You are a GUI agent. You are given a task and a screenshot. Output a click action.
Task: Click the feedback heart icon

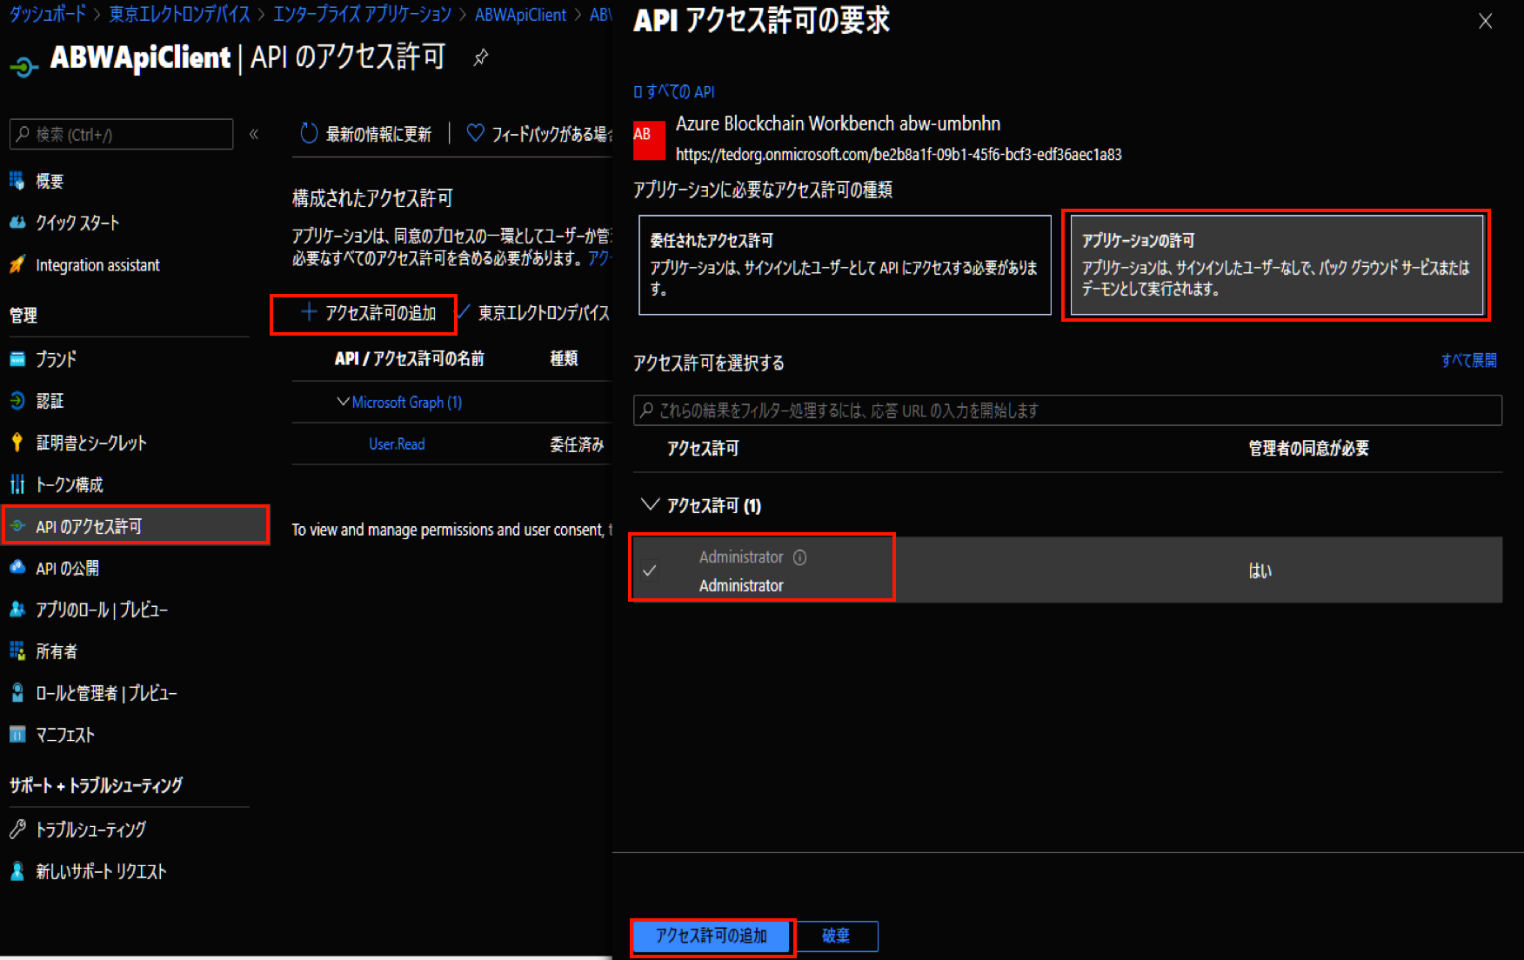[x=475, y=133]
